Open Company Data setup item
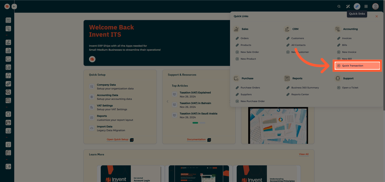 [x=106, y=85]
